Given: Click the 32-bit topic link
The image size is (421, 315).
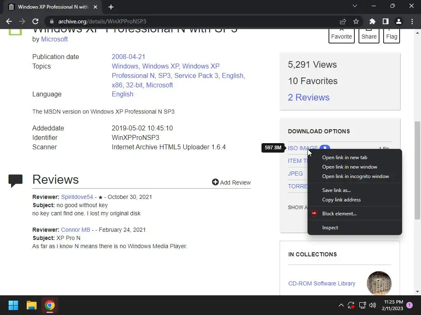Looking at the screenshot, I should pyautogui.click(x=134, y=85).
